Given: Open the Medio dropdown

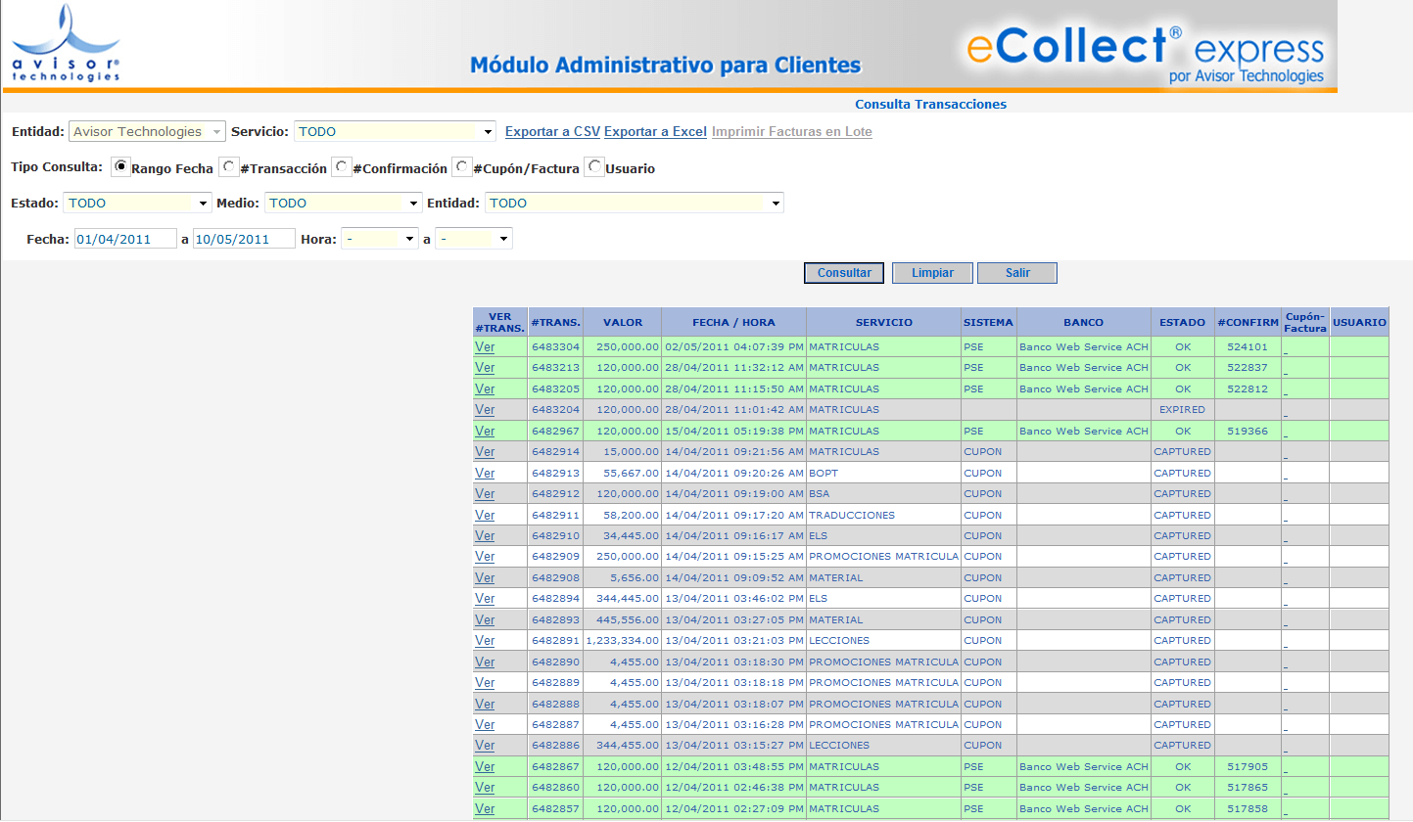Looking at the screenshot, I should point(344,203).
